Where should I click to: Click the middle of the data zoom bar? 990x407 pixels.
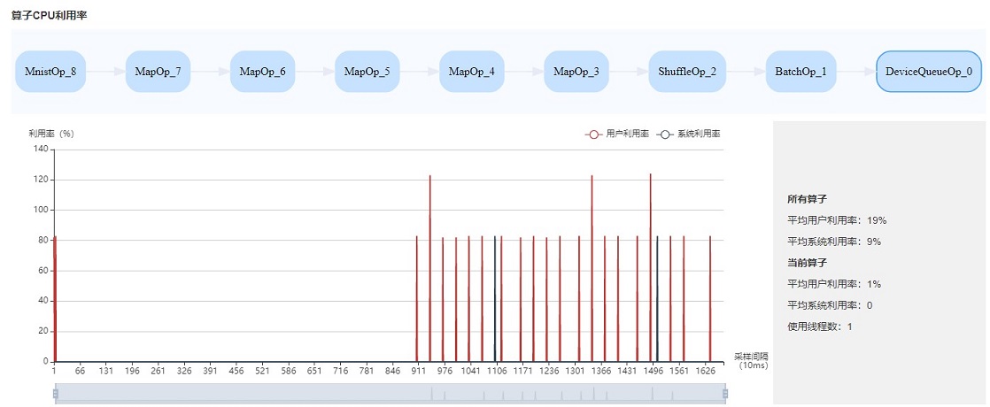(390, 394)
